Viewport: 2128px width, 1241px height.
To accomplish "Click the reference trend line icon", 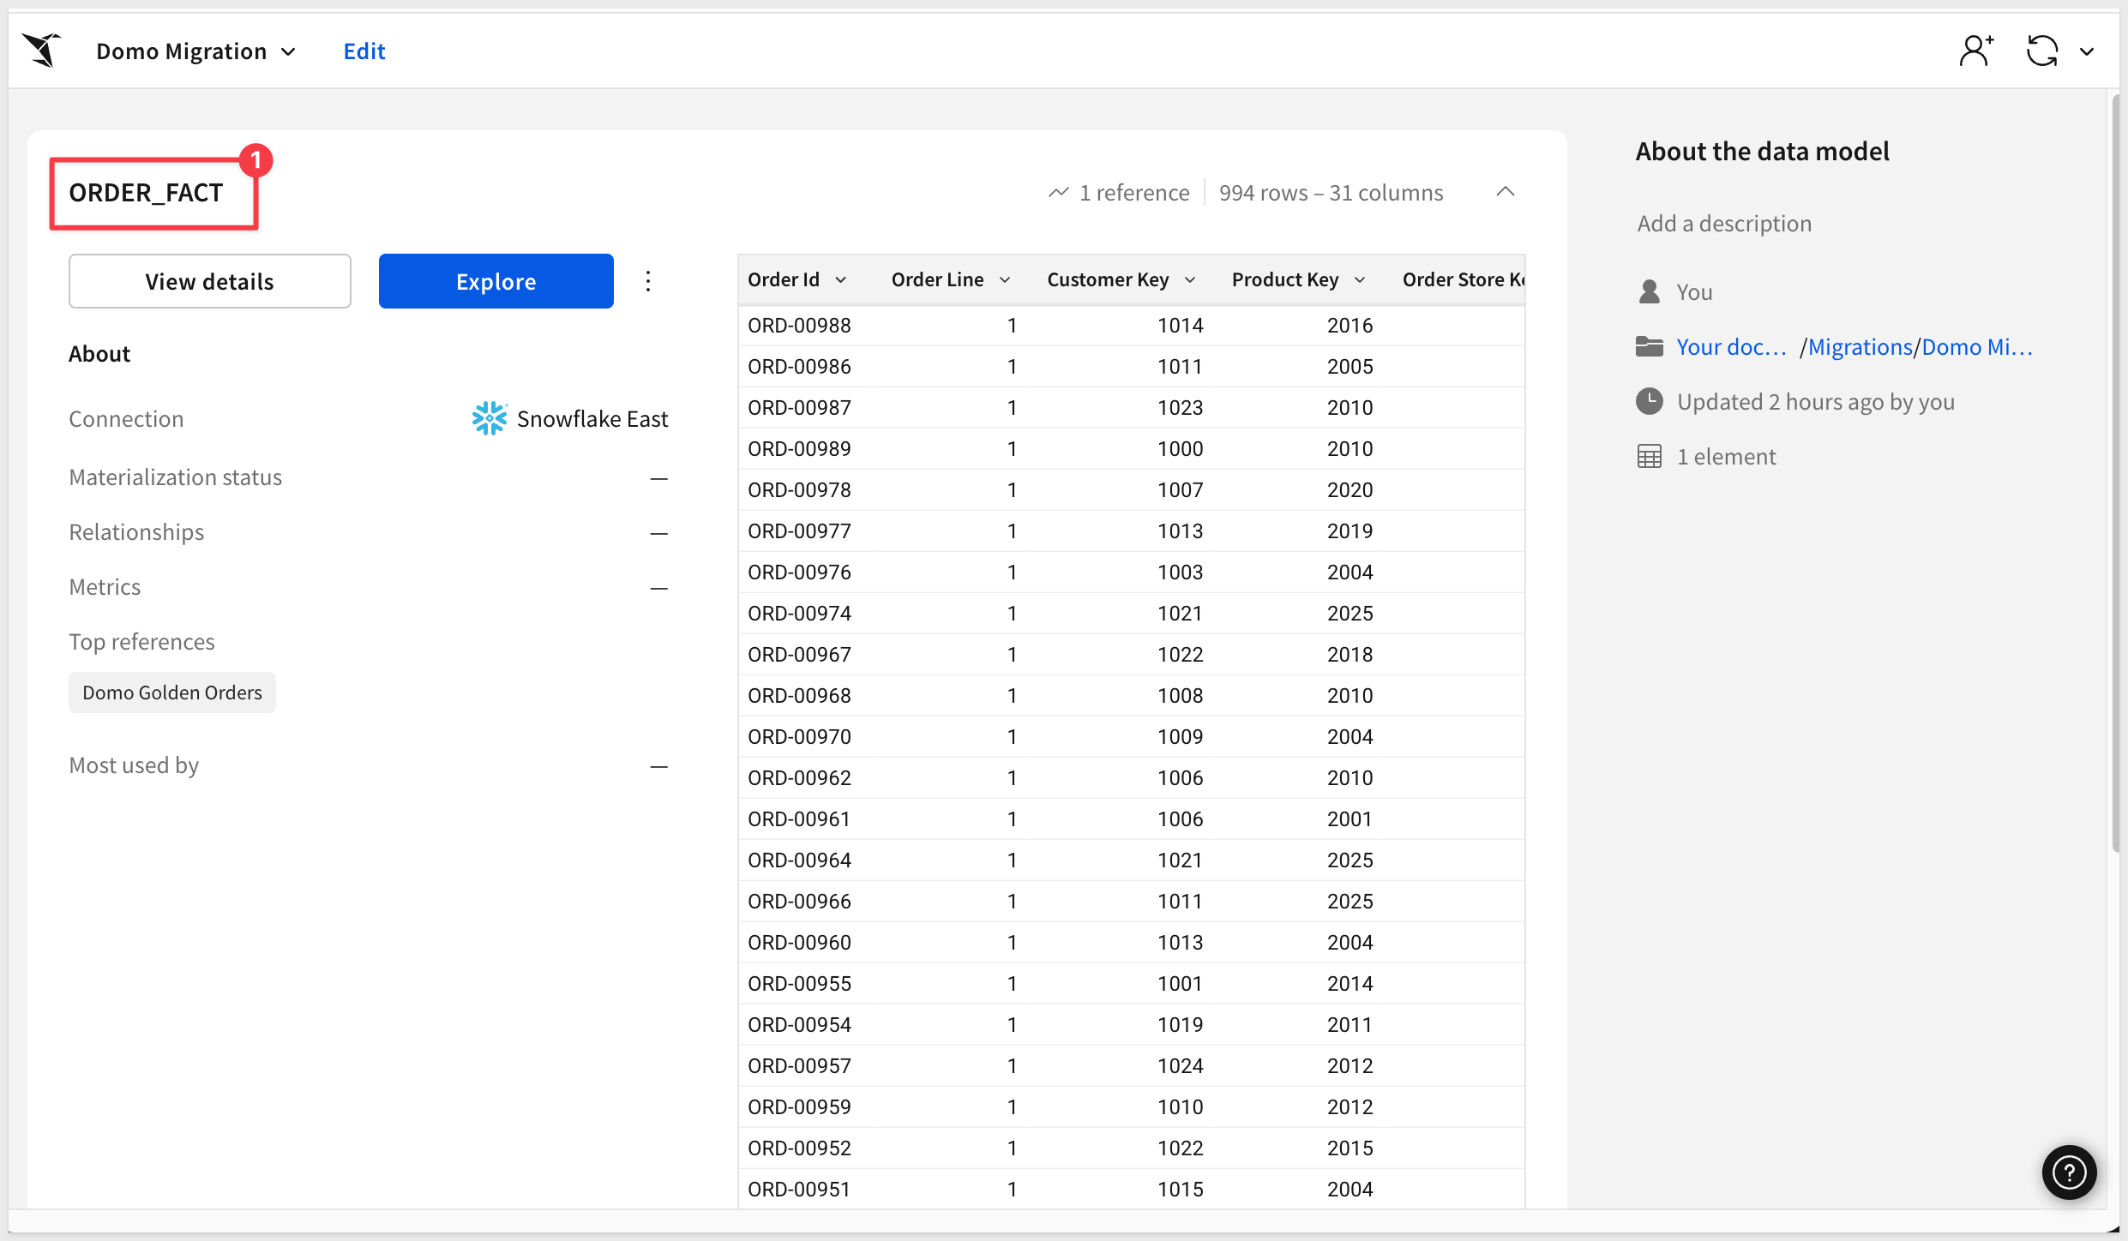I will tap(1059, 193).
